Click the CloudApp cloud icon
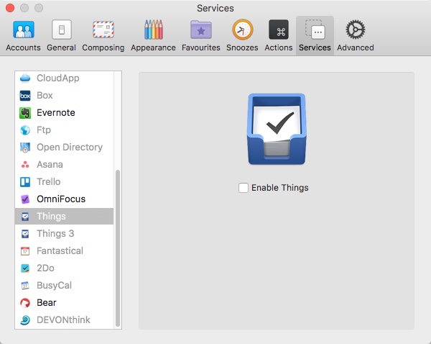 tap(25, 78)
